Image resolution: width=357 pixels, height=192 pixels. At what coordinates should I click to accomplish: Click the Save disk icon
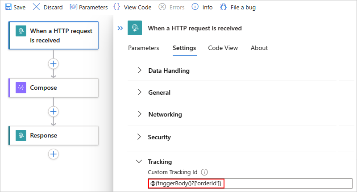[8, 7]
